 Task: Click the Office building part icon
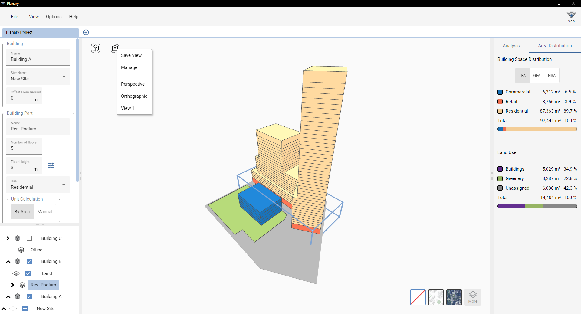tap(21, 250)
